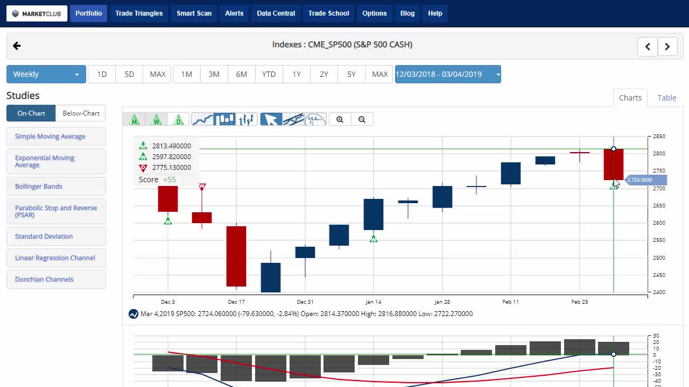Screen dimensions: 689x387
Task: Select the Fibonacci drawing tool
Action: [x=315, y=119]
